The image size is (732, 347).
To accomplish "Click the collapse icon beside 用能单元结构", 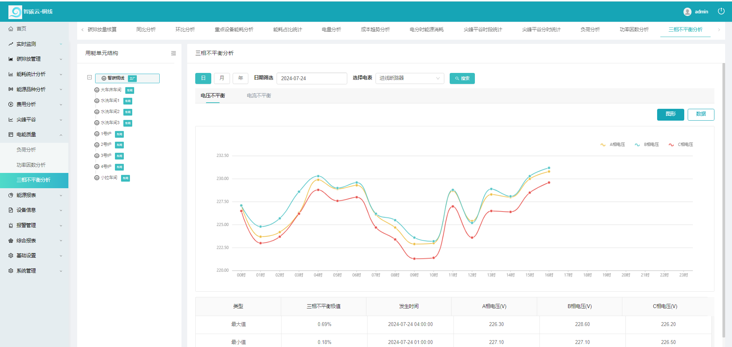I will tap(174, 53).
